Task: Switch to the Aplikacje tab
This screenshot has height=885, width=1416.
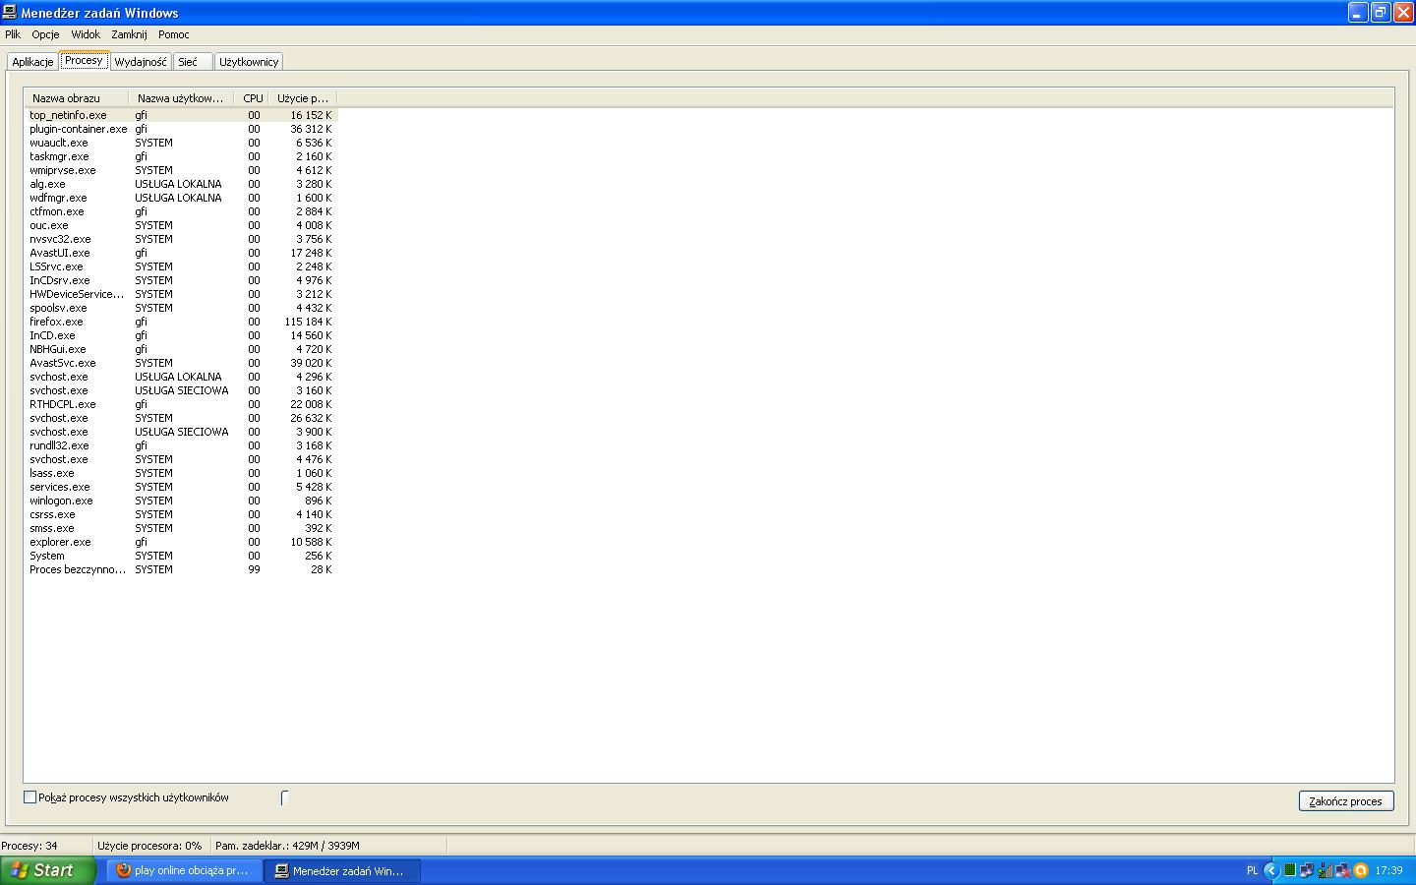Action: [32, 62]
